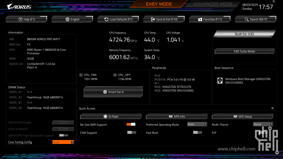Image resolution: width=283 pixels, height=159 pixels.
Task: Click Save & Exit (F10) button
Action: [x=164, y=19]
